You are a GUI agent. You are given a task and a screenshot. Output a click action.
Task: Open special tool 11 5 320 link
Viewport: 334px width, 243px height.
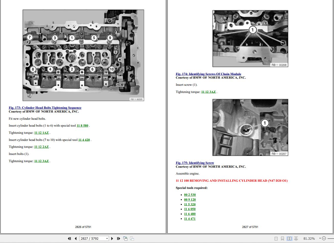coord(190,204)
